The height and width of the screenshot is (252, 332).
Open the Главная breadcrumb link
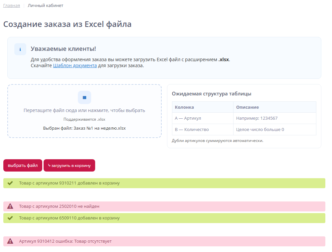(x=11, y=5)
